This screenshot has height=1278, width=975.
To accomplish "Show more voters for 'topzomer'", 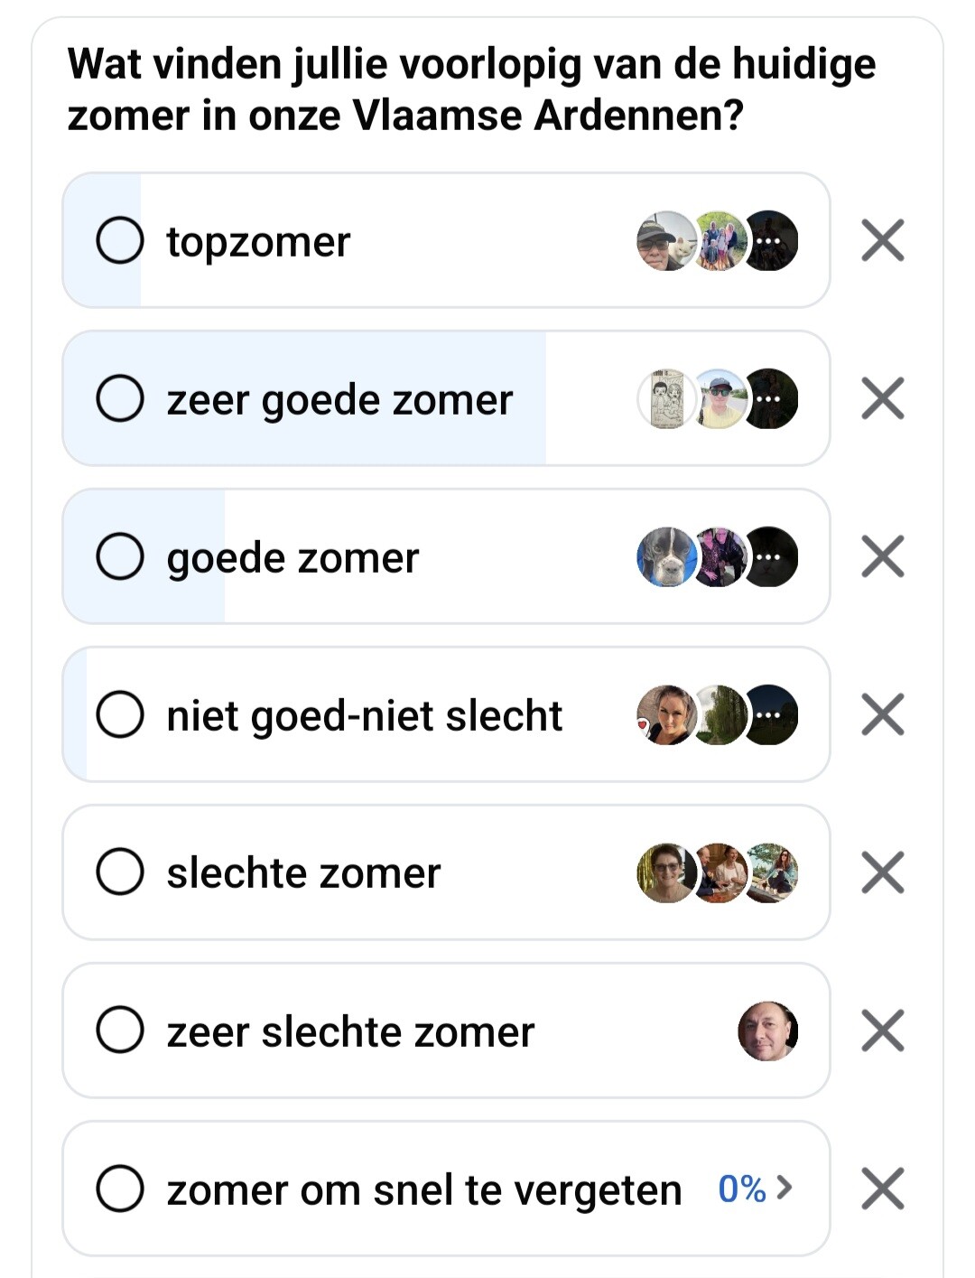I will point(770,241).
